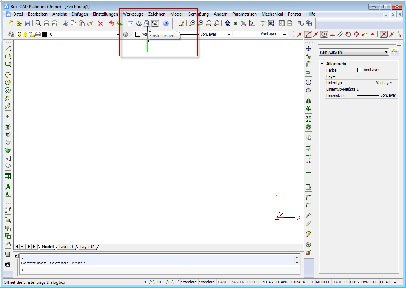Open the layer name dropdown arrow

118,35
